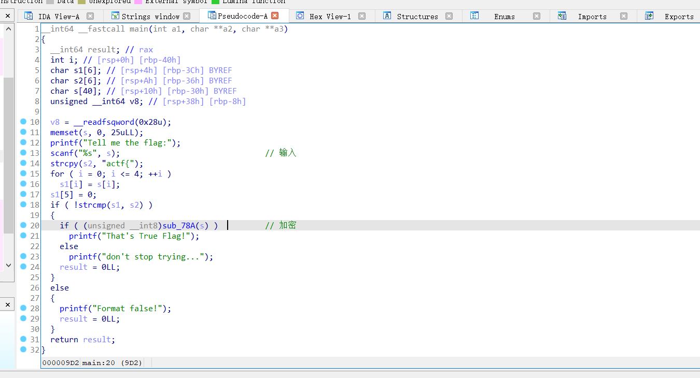This screenshot has width=700, height=378.
Task: Click the Exports tab icon
Action: coord(649,16)
